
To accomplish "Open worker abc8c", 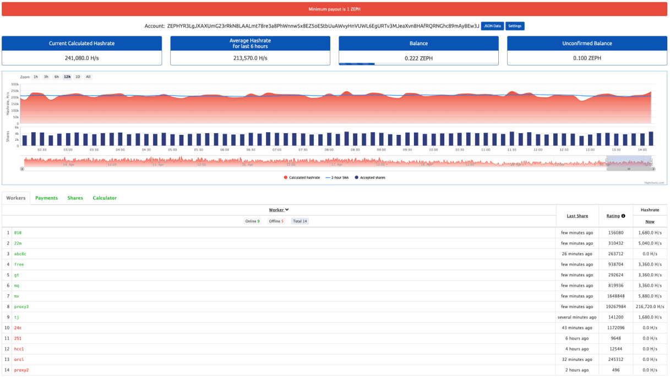I will (20, 254).
